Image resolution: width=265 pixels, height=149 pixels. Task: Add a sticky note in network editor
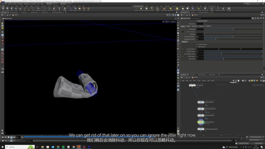[x=252, y=81]
